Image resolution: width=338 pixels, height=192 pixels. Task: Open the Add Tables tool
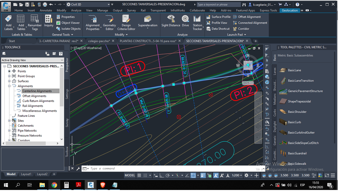(21, 23)
